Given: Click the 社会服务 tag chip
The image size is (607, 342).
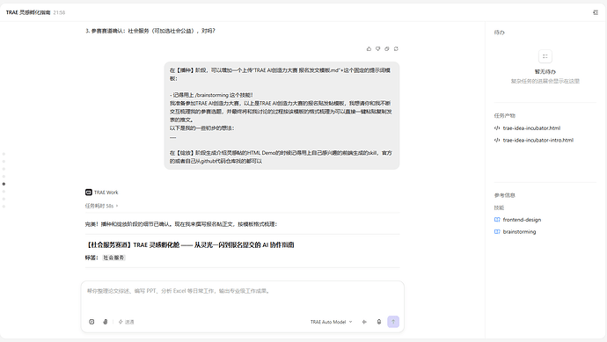Looking at the screenshot, I should pos(113,258).
